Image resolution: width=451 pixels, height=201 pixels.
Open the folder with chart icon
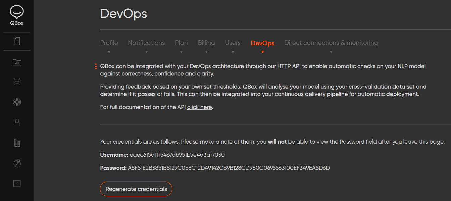tap(17, 62)
